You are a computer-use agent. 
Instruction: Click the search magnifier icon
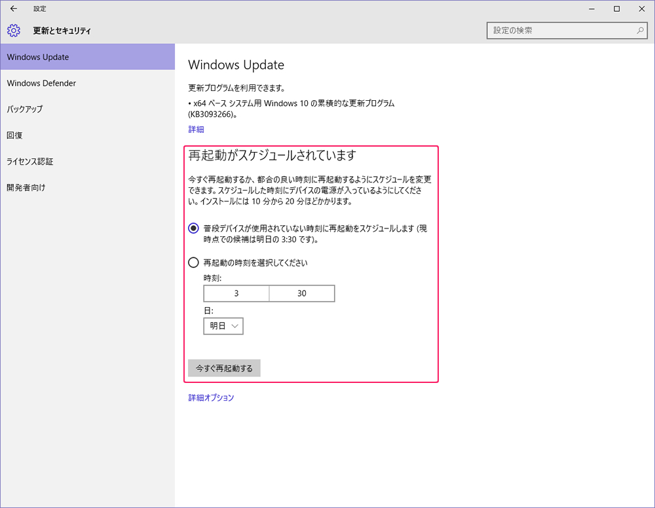coord(640,31)
